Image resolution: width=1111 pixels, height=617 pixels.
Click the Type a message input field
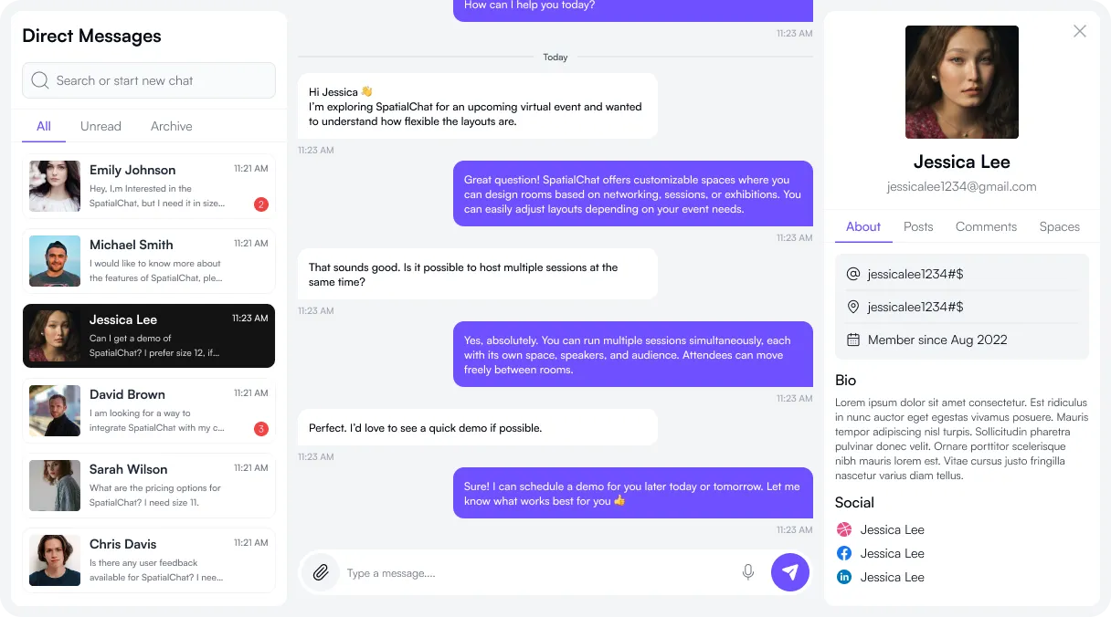pos(539,573)
